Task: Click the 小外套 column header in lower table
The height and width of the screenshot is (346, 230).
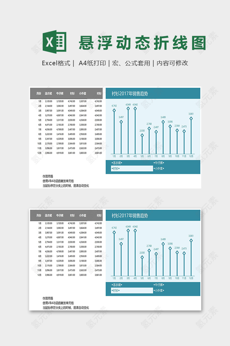Action: 83,215
